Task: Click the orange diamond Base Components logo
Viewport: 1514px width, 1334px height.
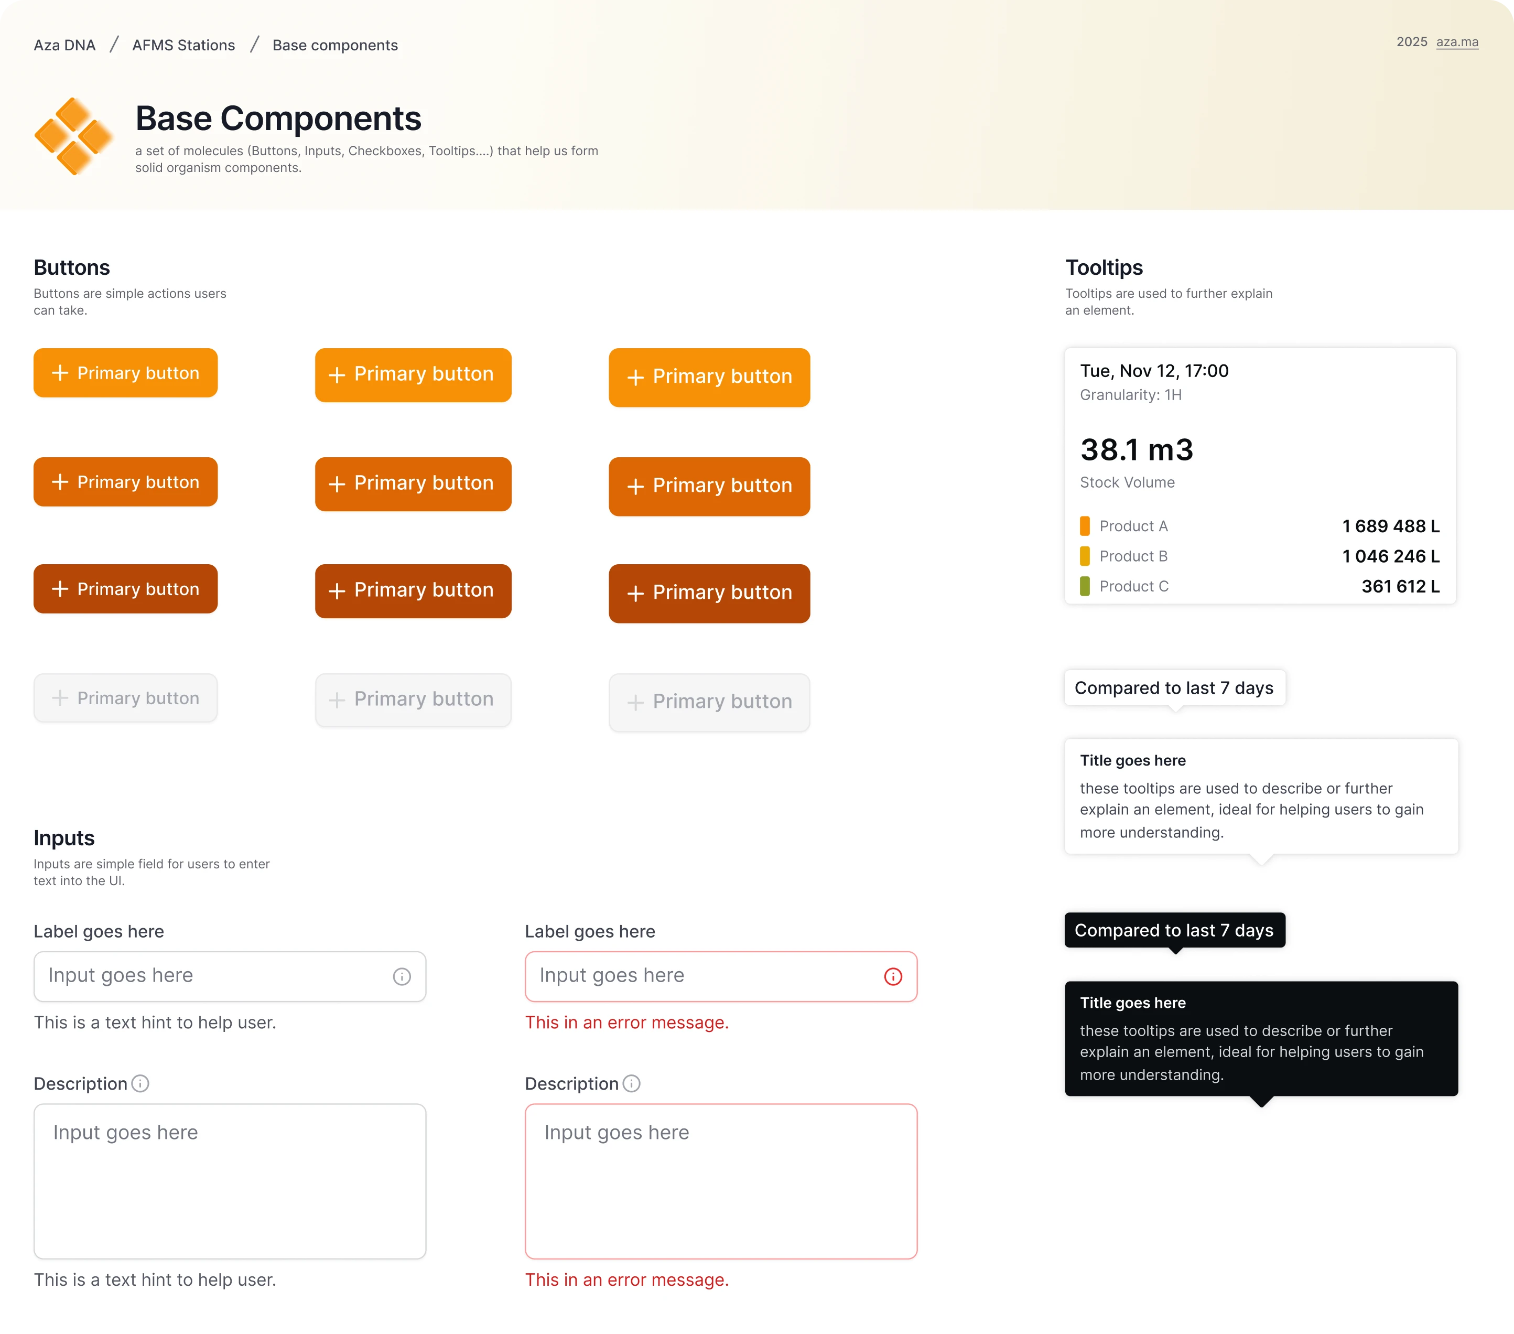Action: (73, 136)
